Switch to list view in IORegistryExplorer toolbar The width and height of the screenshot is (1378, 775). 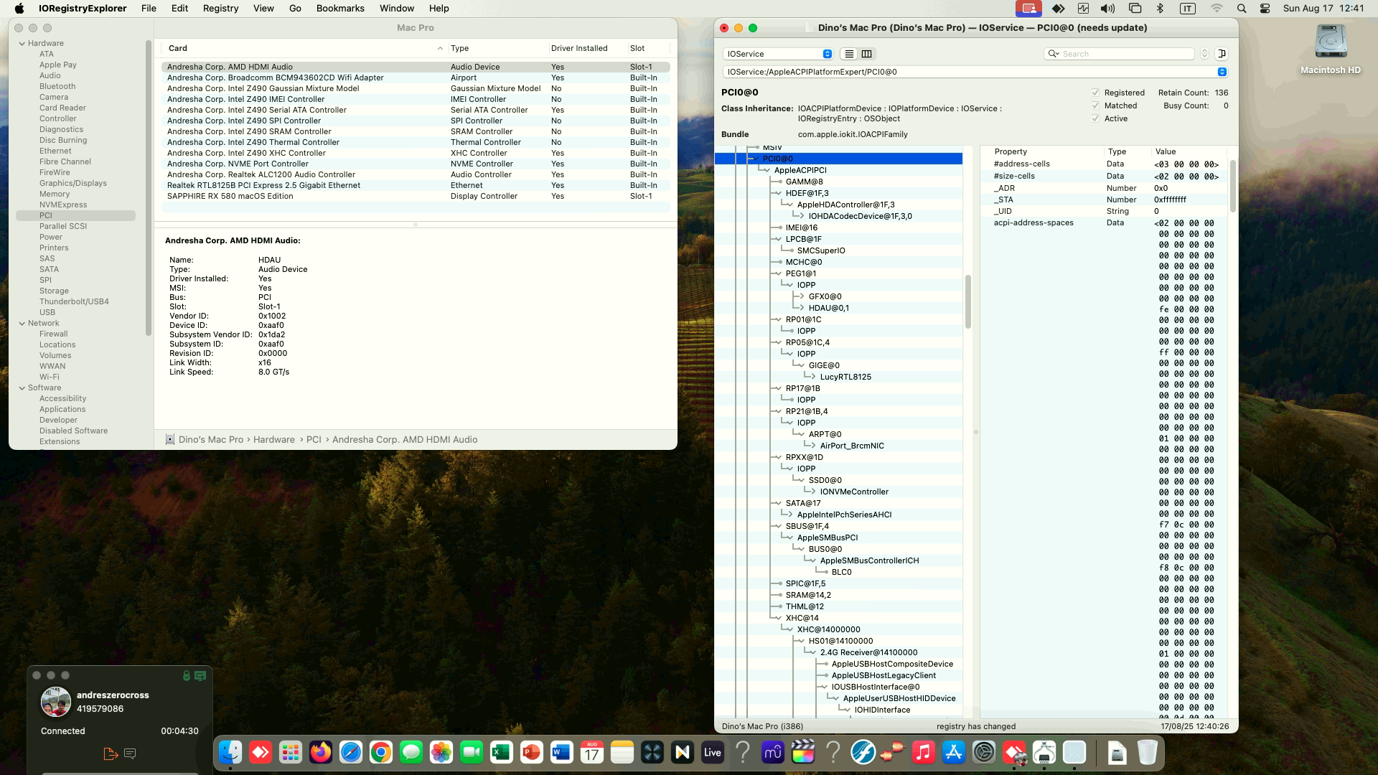(x=849, y=54)
